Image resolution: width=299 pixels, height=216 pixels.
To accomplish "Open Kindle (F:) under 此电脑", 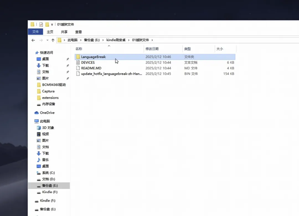I will click(50, 192).
